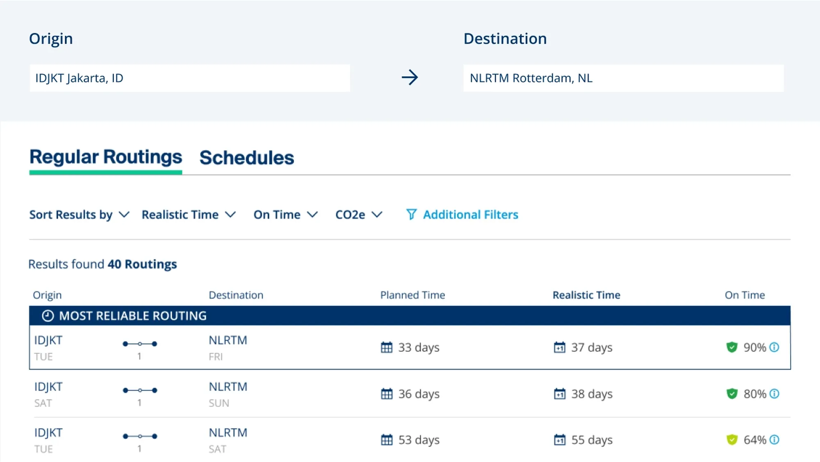Click the calendar icon beside 33 days
Screen dimensions: 820x462
point(386,347)
